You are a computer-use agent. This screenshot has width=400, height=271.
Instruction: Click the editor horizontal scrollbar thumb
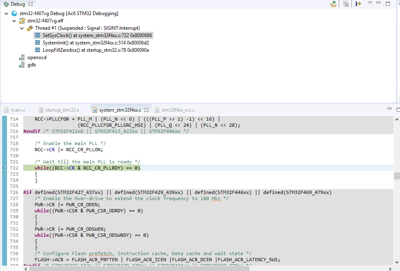[x=139, y=269]
